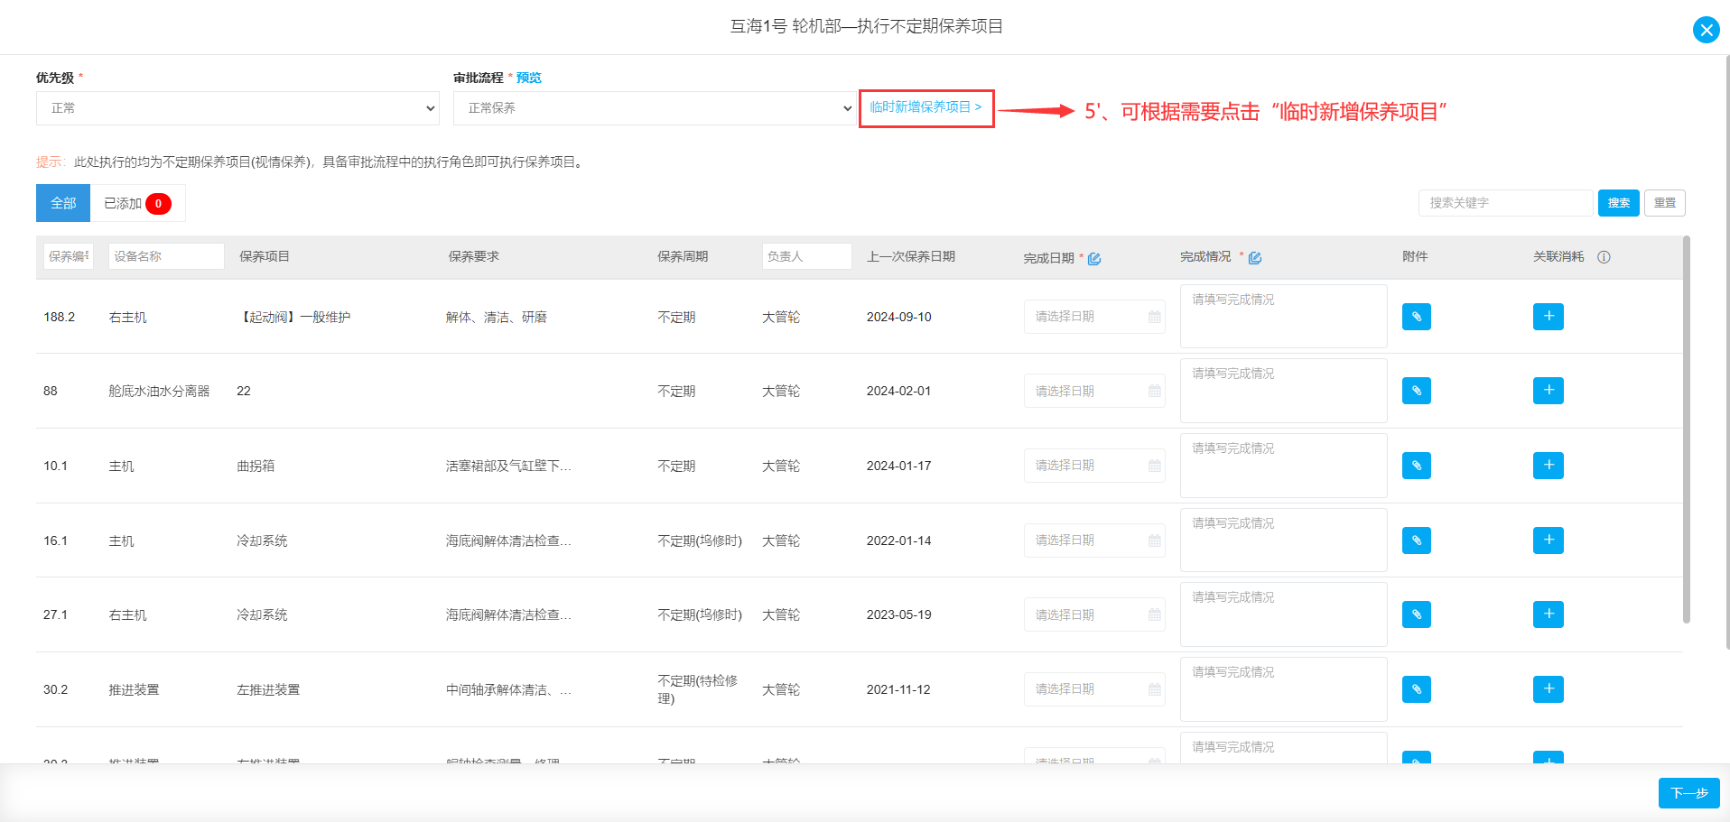Add related consumption for row 10.1 plus icon
The image size is (1730, 822).
[x=1549, y=466]
